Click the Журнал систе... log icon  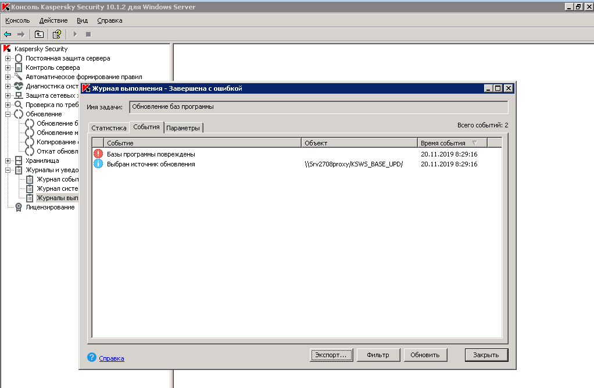[x=30, y=188]
